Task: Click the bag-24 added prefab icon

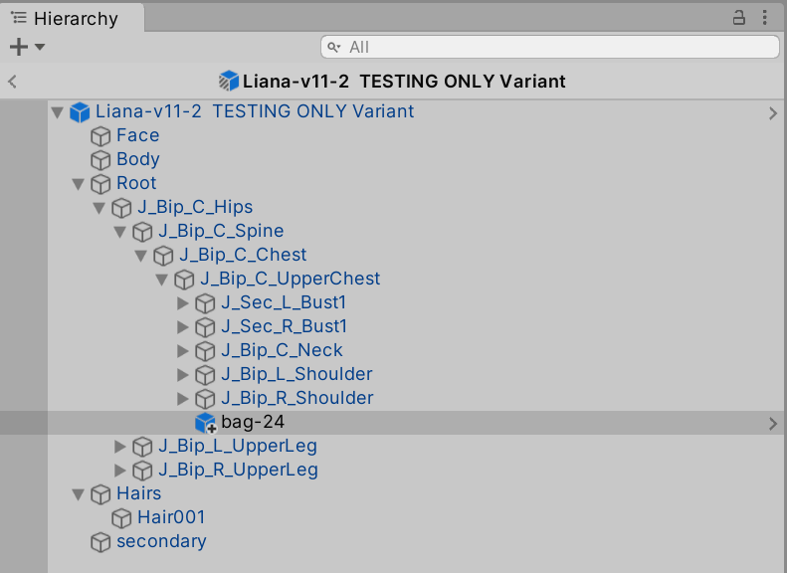Action: point(206,423)
